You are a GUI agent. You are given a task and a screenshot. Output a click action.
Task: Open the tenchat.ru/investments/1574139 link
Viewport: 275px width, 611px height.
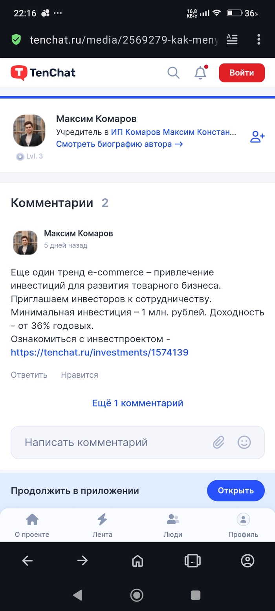[x=100, y=352]
